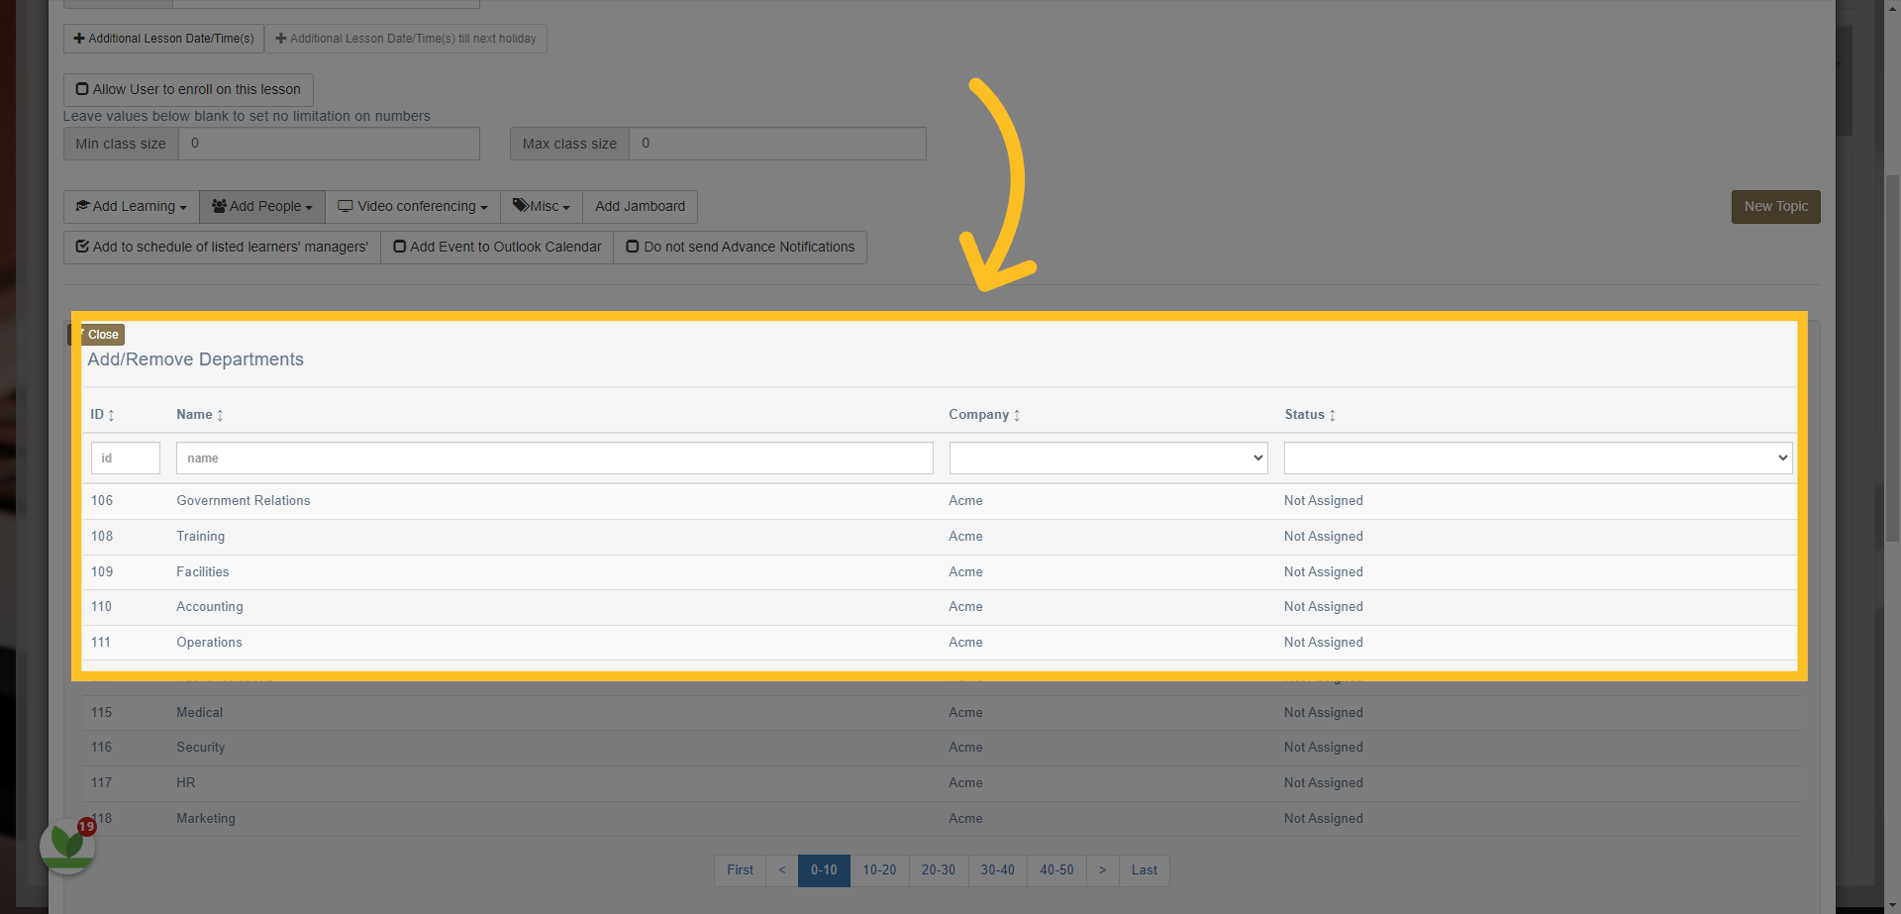The height and width of the screenshot is (914, 1901).
Task: Click the New Topic button
Action: tap(1775, 207)
